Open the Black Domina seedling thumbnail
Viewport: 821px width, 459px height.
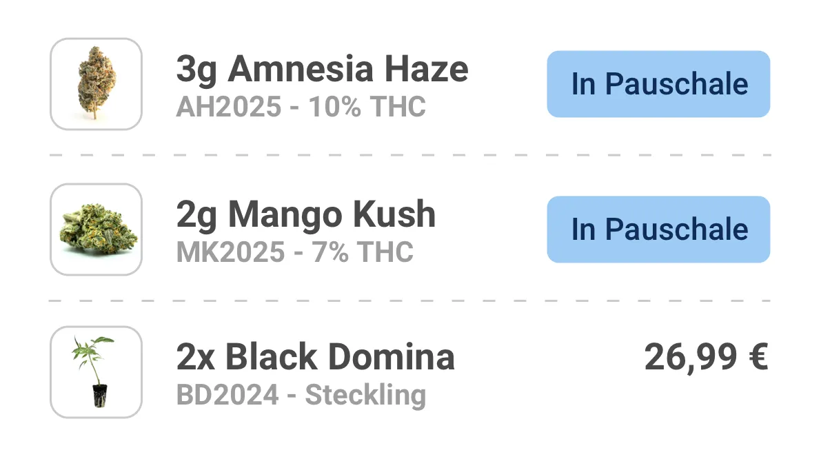point(96,372)
